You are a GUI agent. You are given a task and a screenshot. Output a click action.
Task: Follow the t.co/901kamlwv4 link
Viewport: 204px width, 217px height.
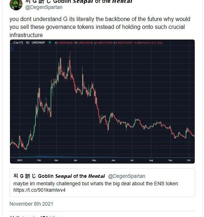point(40,190)
